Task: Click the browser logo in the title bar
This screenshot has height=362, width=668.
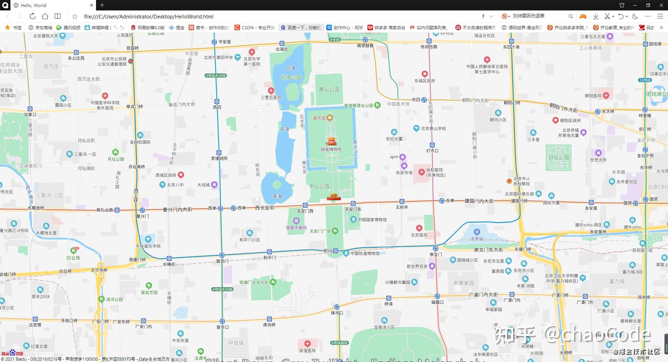Action: (x=5, y=5)
